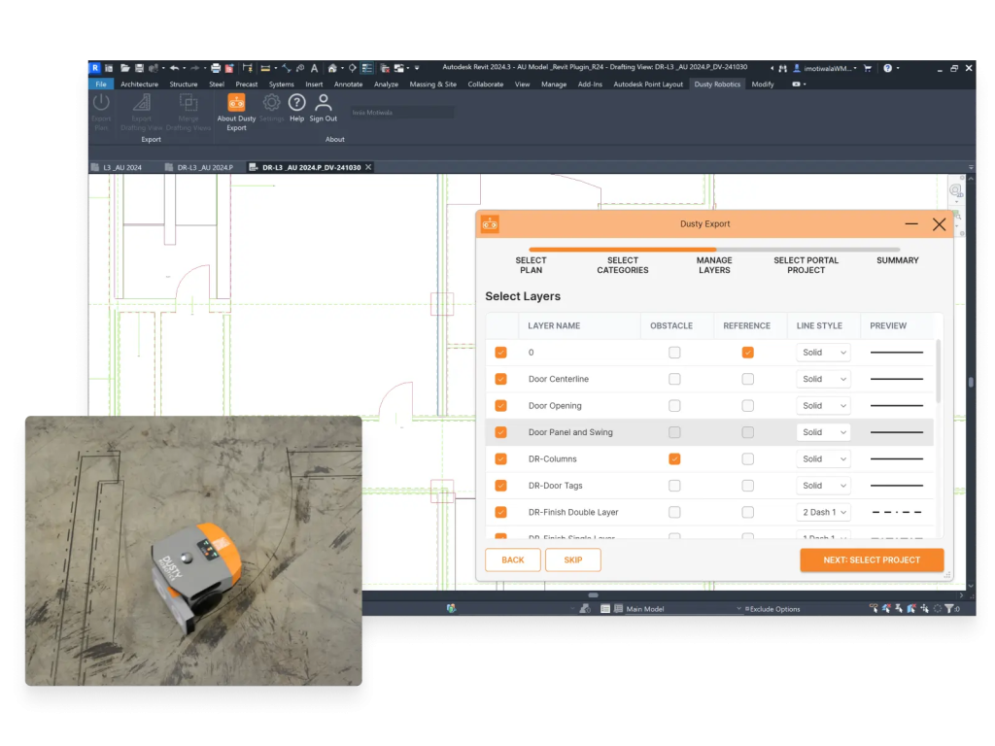The height and width of the screenshot is (746, 995).
Task: Click the Measure tool icon in quick access toolbar
Action: pos(266,68)
